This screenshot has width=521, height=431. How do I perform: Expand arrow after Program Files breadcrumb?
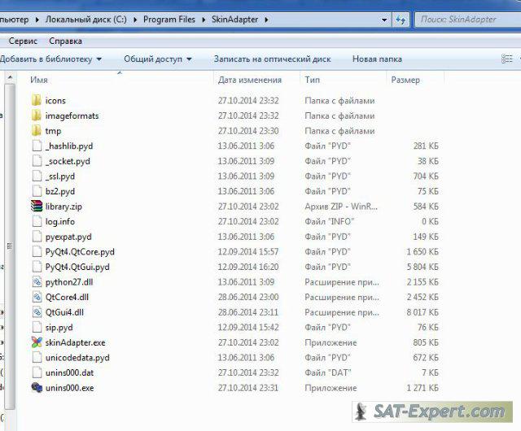click(x=204, y=20)
